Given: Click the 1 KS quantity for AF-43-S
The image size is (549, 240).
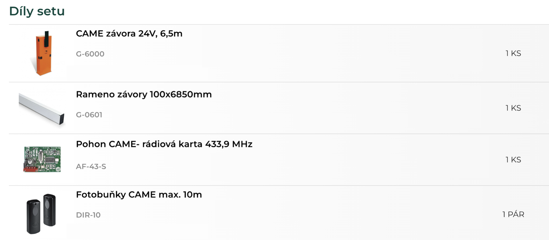Looking at the screenshot, I should point(513,160).
